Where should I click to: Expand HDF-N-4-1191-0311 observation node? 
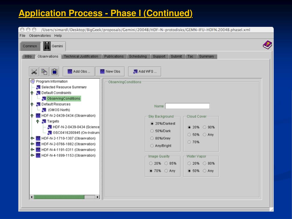tap(33, 150)
